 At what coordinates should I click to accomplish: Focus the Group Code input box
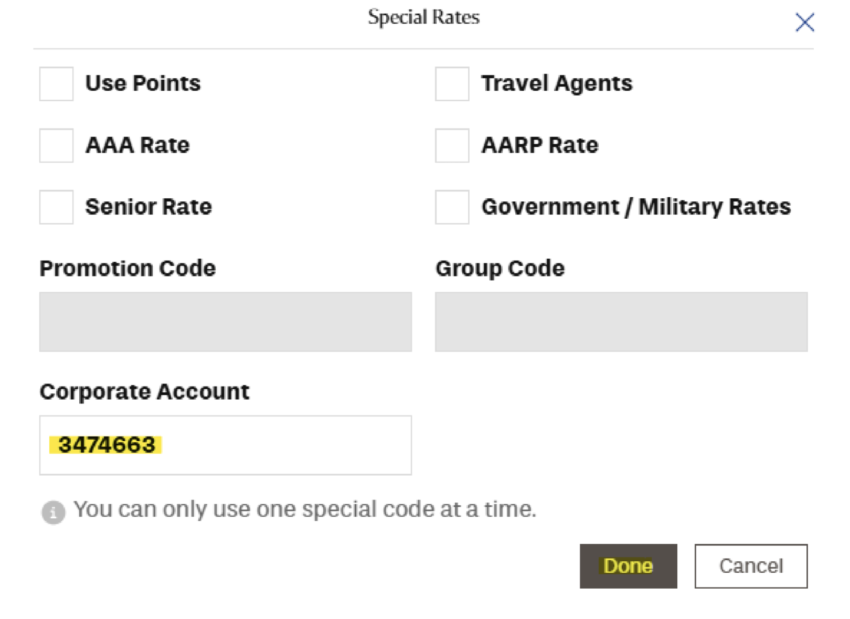621,322
